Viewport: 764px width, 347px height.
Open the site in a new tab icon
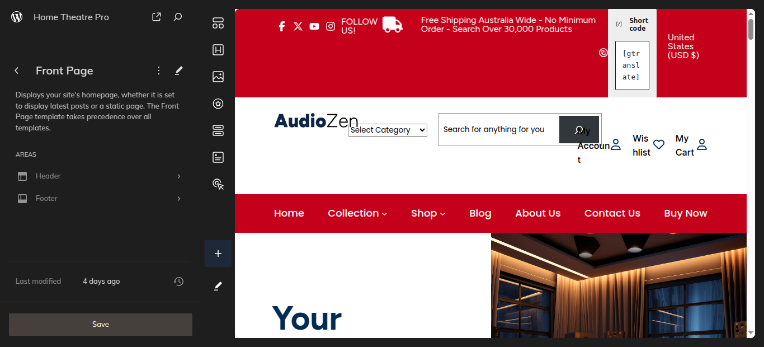tap(157, 17)
